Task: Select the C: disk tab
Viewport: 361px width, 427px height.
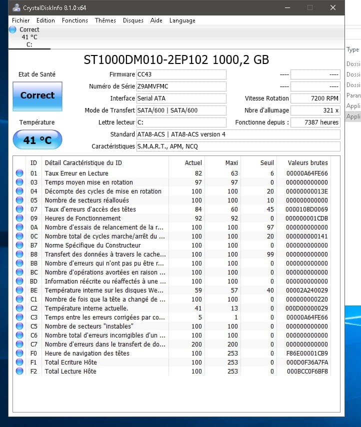Action: click(x=29, y=37)
